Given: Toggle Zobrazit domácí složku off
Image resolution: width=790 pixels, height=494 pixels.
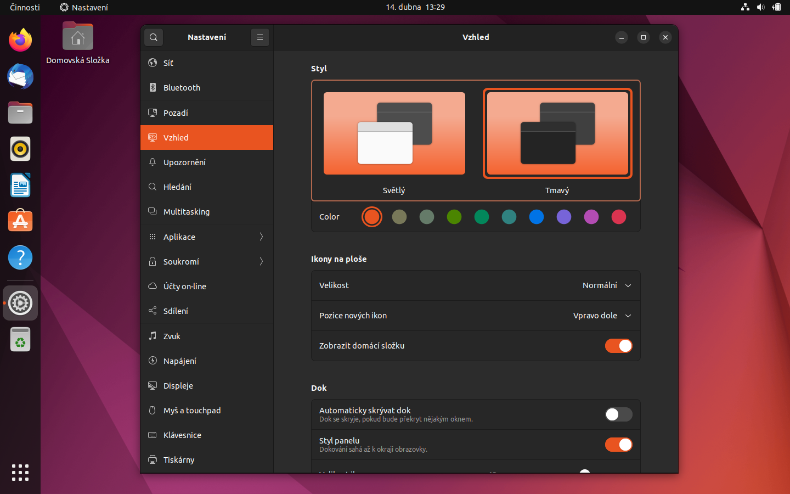Looking at the screenshot, I should [618, 346].
